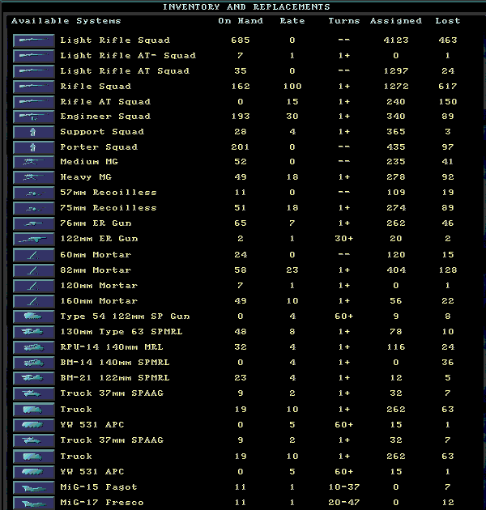Click the 82mm Mortar label
Screen dimensions: 486x510
[96, 270]
